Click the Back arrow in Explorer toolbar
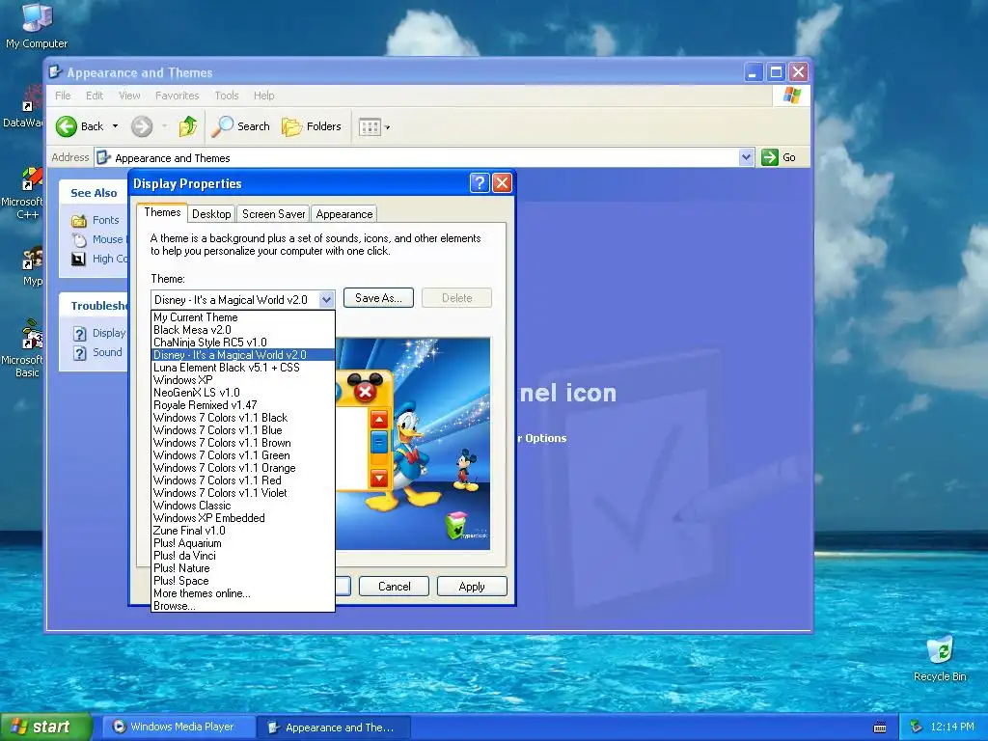 (x=67, y=126)
